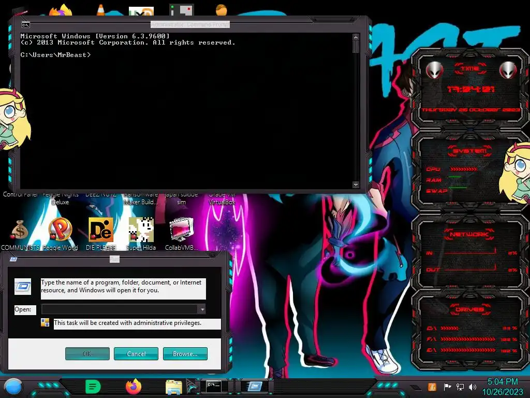This screenshot has width=530, height=398.
Task: Launch the DIE PLEASE desktop shortcut
Action: [x=101, y=235]
